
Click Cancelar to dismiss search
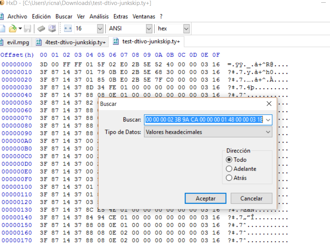(x=251, y=198)
